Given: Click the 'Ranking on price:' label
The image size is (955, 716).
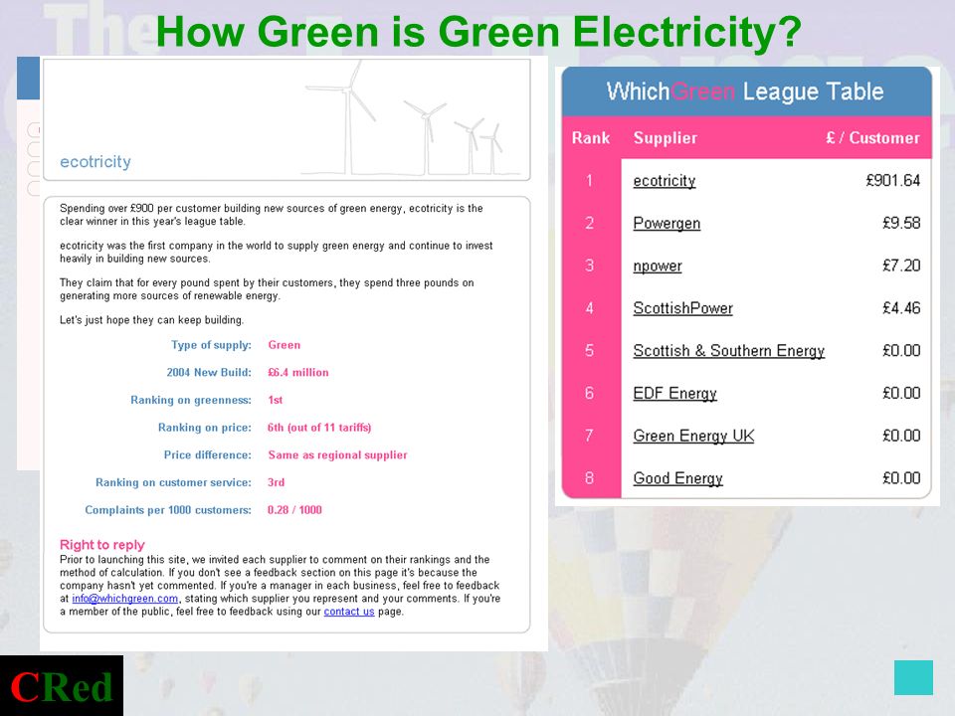Looking at the screenshot, I should 205,428.
